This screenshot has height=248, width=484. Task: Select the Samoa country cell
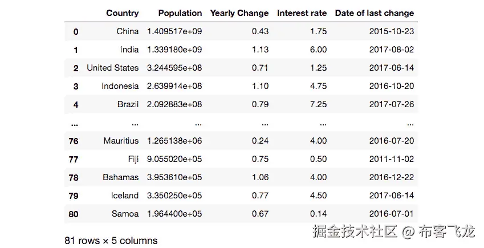click(x=125, y=214)
